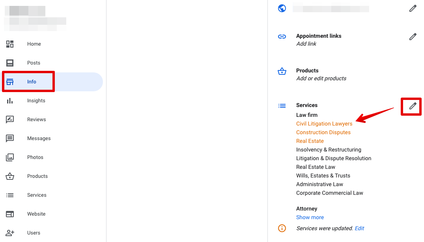Click the Reviews star icon in sidebar
Screen dimensions: 424x242
click(x=10, y=120)
